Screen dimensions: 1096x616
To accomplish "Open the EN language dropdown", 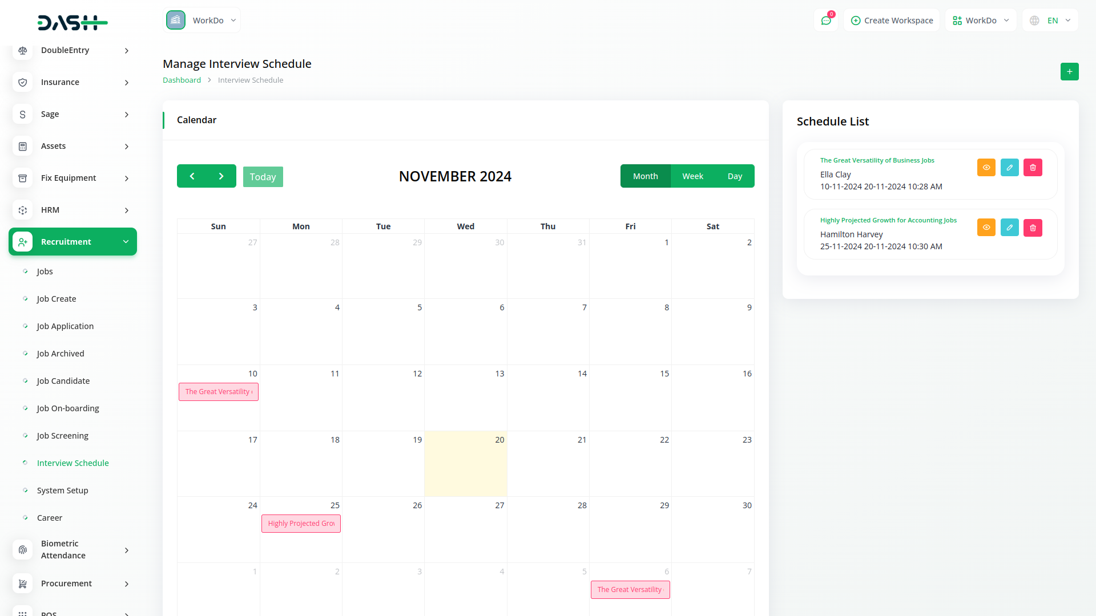I will (x=1050, y=21).
